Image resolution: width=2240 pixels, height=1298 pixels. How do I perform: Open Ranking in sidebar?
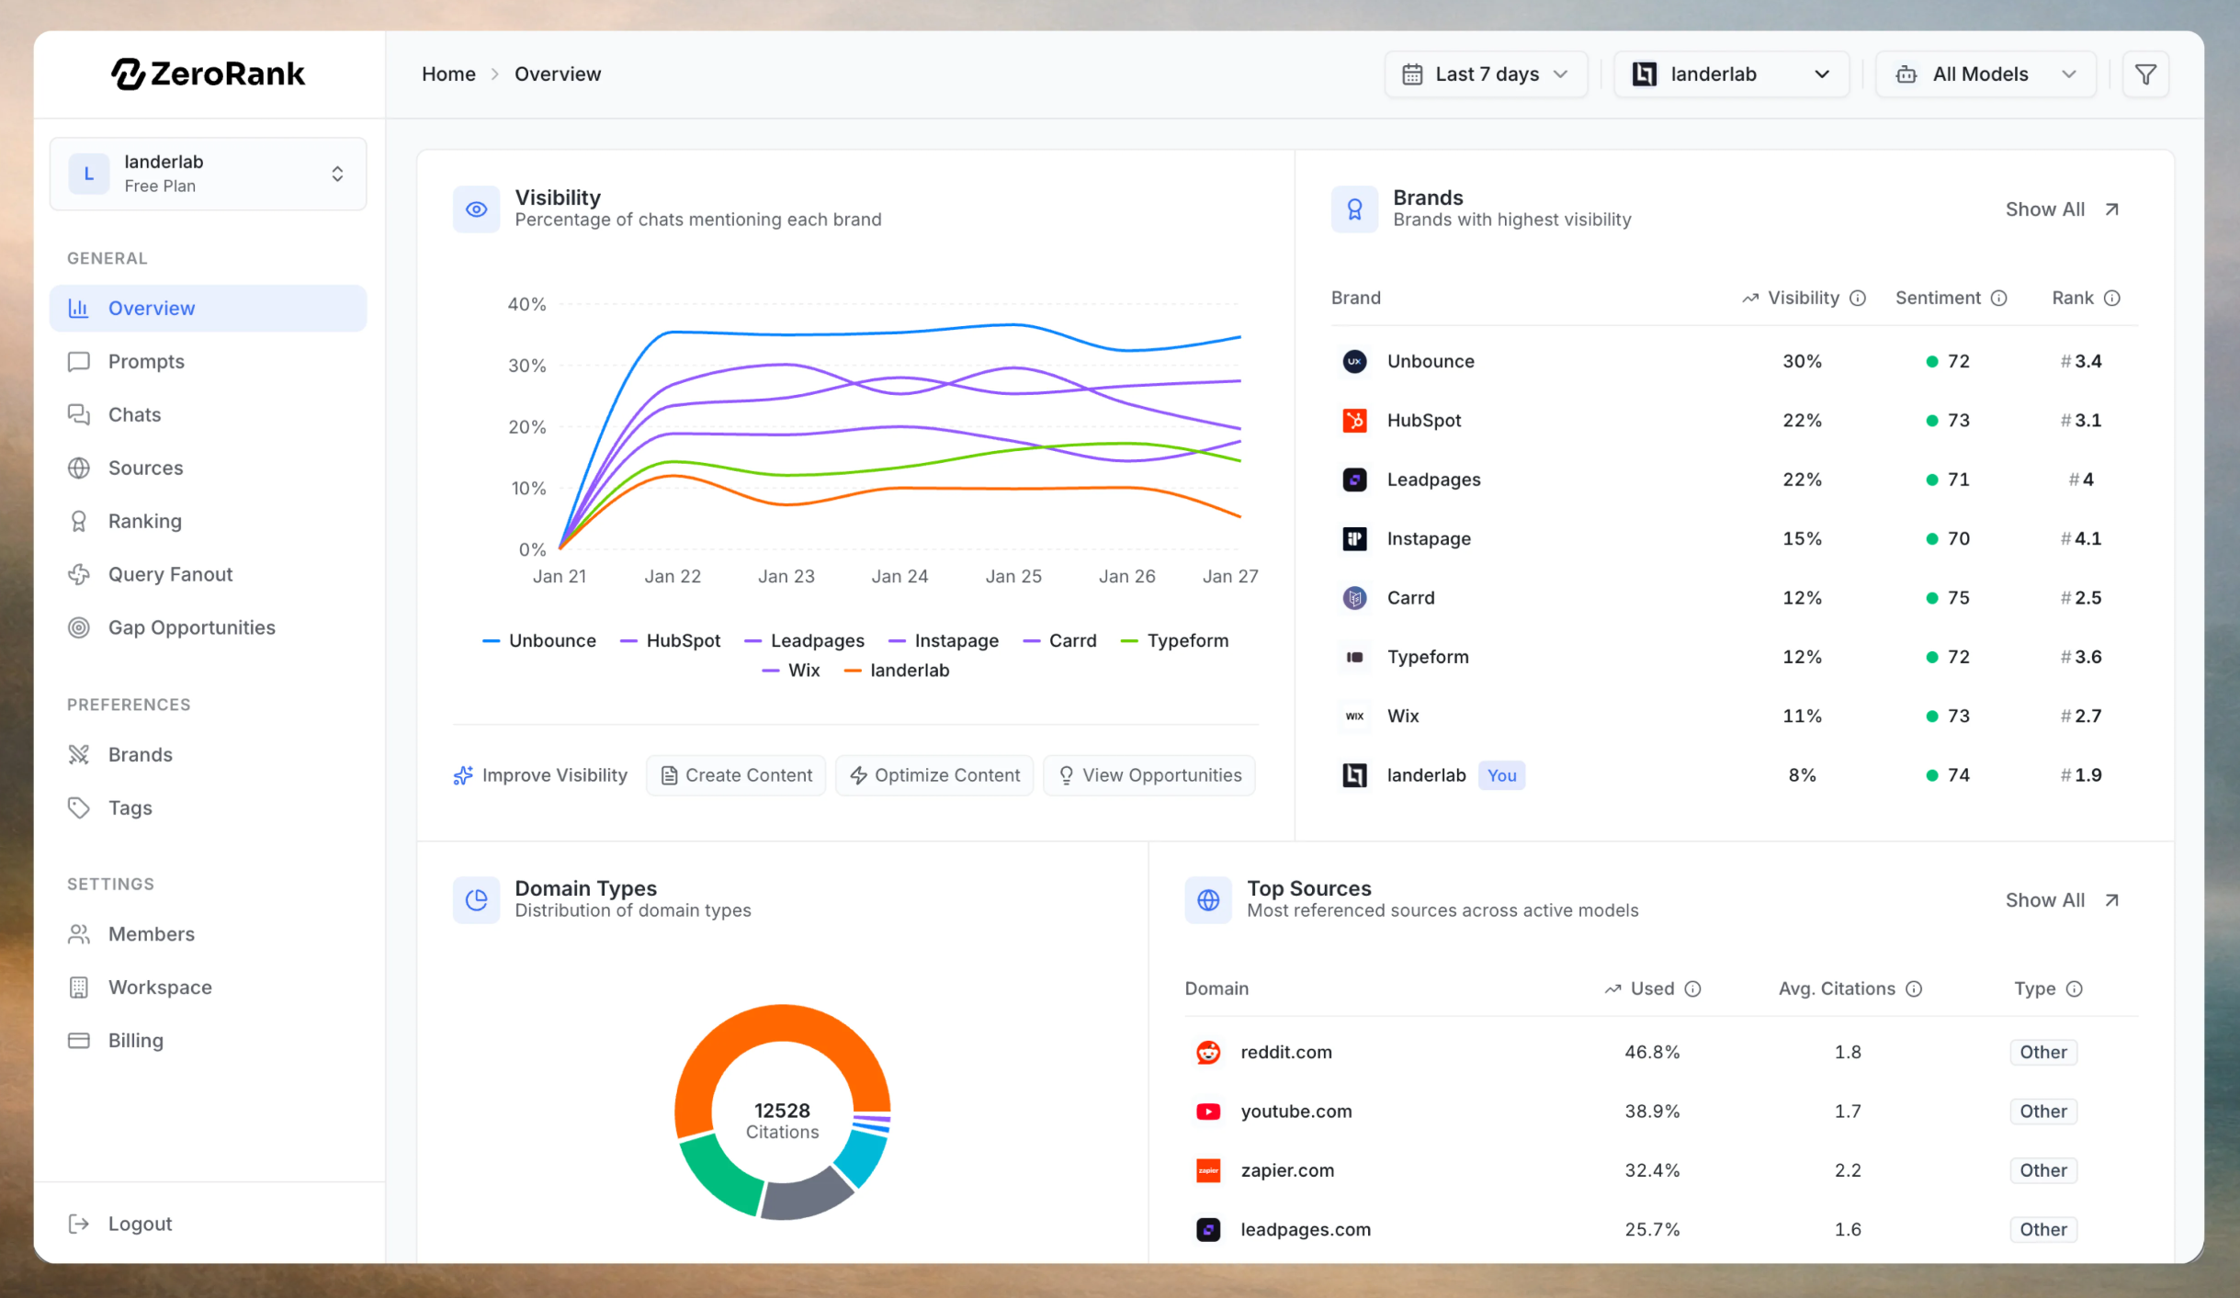point(209,522)
